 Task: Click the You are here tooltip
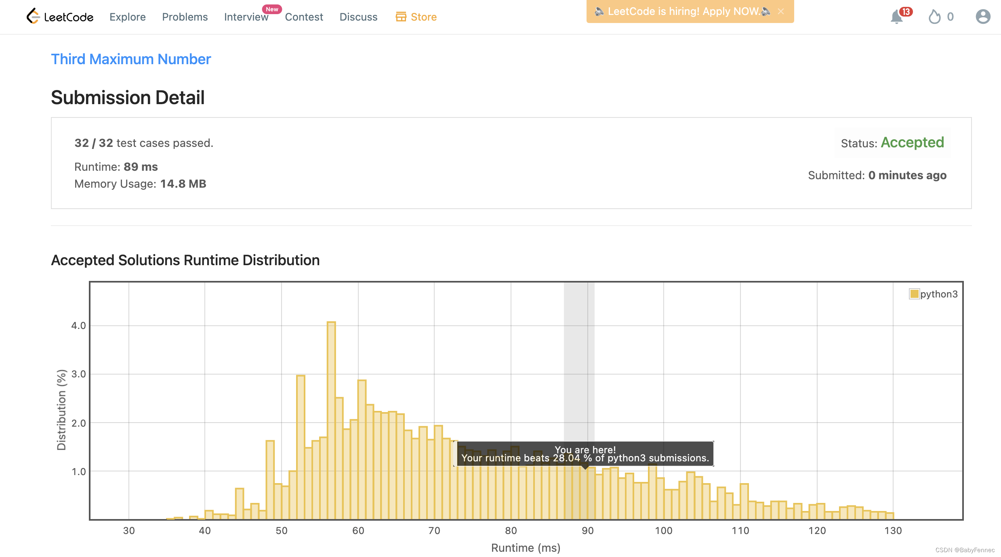pyautogui.click(x=585, y=454)
